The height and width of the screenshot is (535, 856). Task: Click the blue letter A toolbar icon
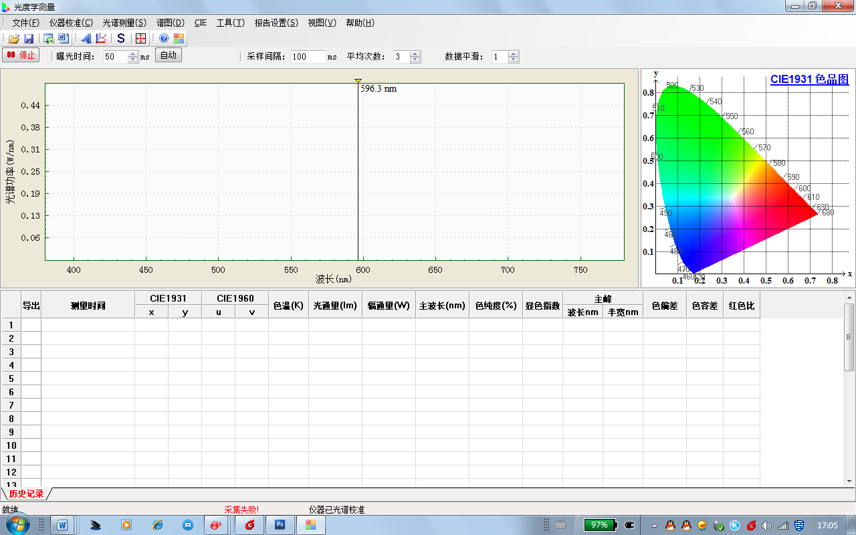86,39
